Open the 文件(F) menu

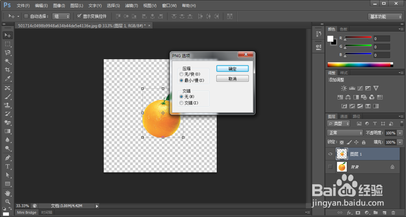point(23,5)
